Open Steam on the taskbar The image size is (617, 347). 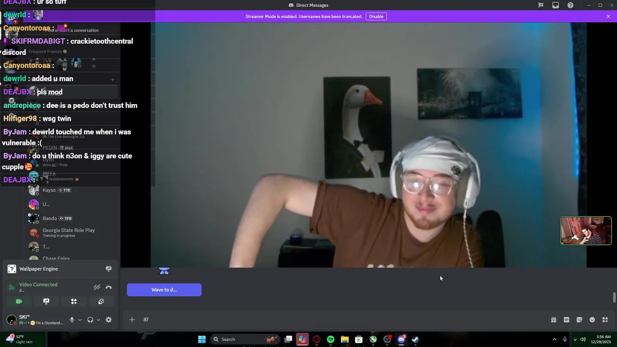[x=415, y=339]
